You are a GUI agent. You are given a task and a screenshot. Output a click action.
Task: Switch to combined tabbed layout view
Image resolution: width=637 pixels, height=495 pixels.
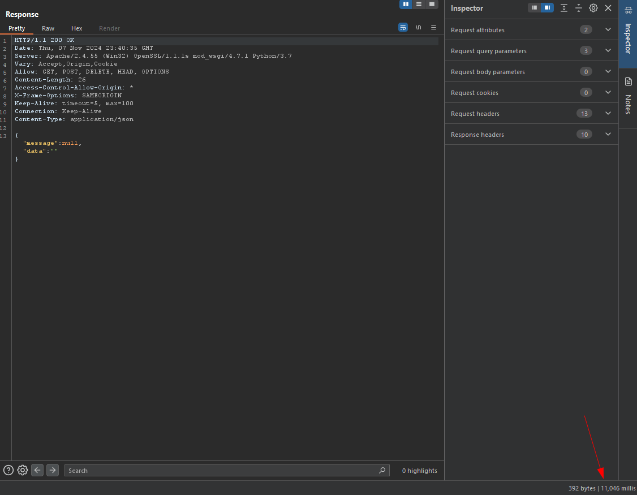point(432,4)
